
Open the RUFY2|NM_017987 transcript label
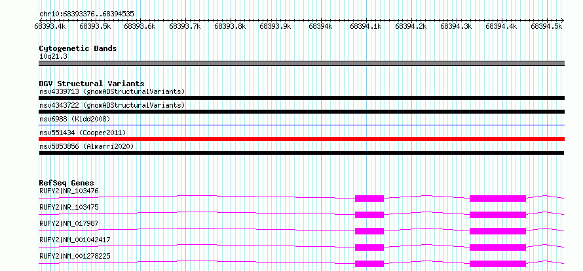pos(69,223)
